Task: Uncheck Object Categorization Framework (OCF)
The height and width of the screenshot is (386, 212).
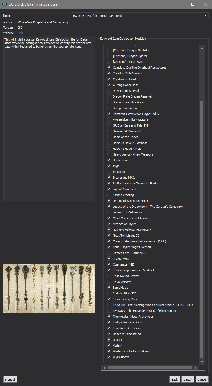Action: tap(109, 241)
